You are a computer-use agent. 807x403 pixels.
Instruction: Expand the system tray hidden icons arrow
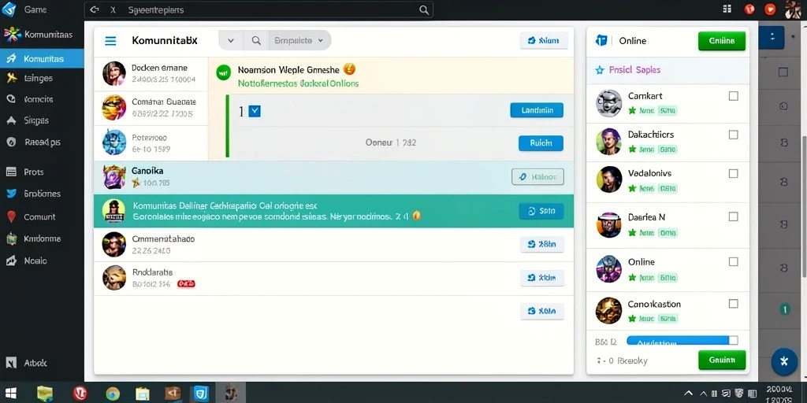[689, 394]
